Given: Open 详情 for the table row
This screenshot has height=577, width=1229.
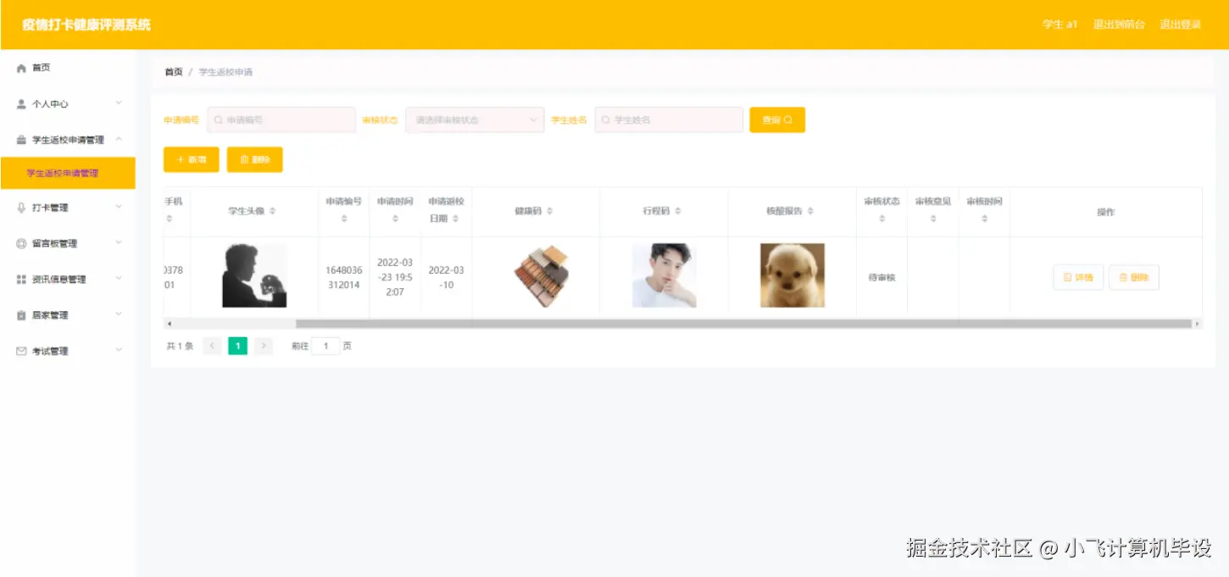Looking at the screenshot, I should click(x=1078, y=277).
